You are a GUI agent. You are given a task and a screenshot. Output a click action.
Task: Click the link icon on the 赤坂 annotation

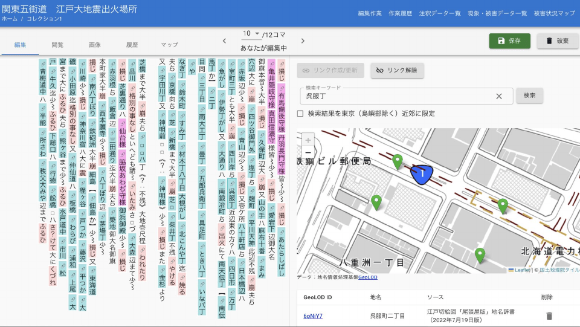[242, 63]
